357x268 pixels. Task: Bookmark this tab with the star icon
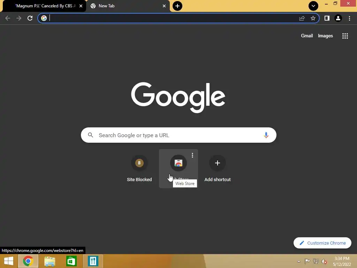pyautogui.click(x=313, y=18)
